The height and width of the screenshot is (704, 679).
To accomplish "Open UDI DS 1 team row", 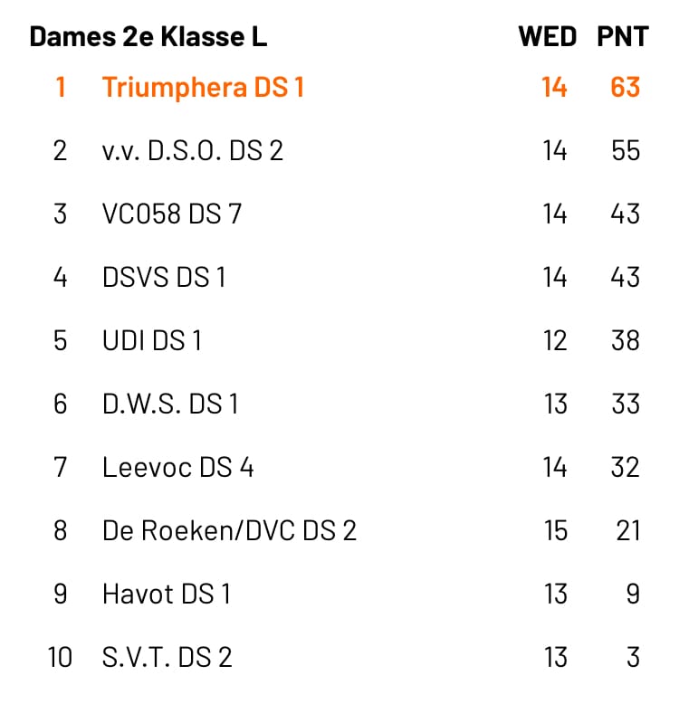I will coord(339,340).
